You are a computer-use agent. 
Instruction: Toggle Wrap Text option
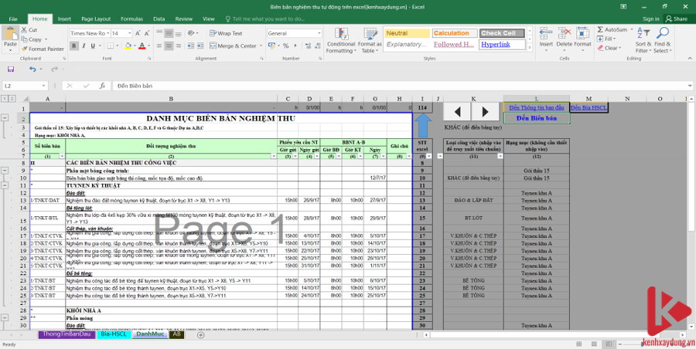[226, 33]
